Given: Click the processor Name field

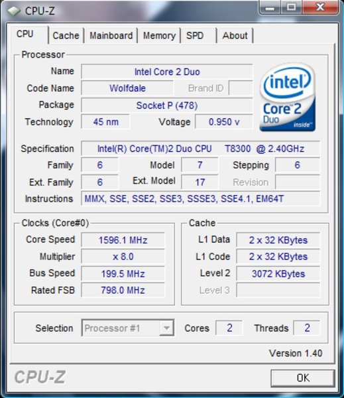Looking at the screenshot, I should click(167, 72).
